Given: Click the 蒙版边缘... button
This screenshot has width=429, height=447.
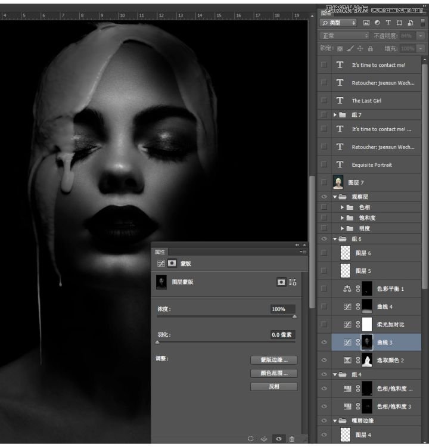Looking at the screenshot, I should pos(274,360).
